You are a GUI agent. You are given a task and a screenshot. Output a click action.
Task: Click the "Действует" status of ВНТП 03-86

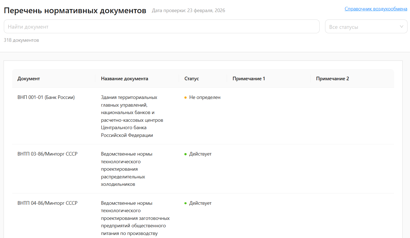(x=200, y=154)
